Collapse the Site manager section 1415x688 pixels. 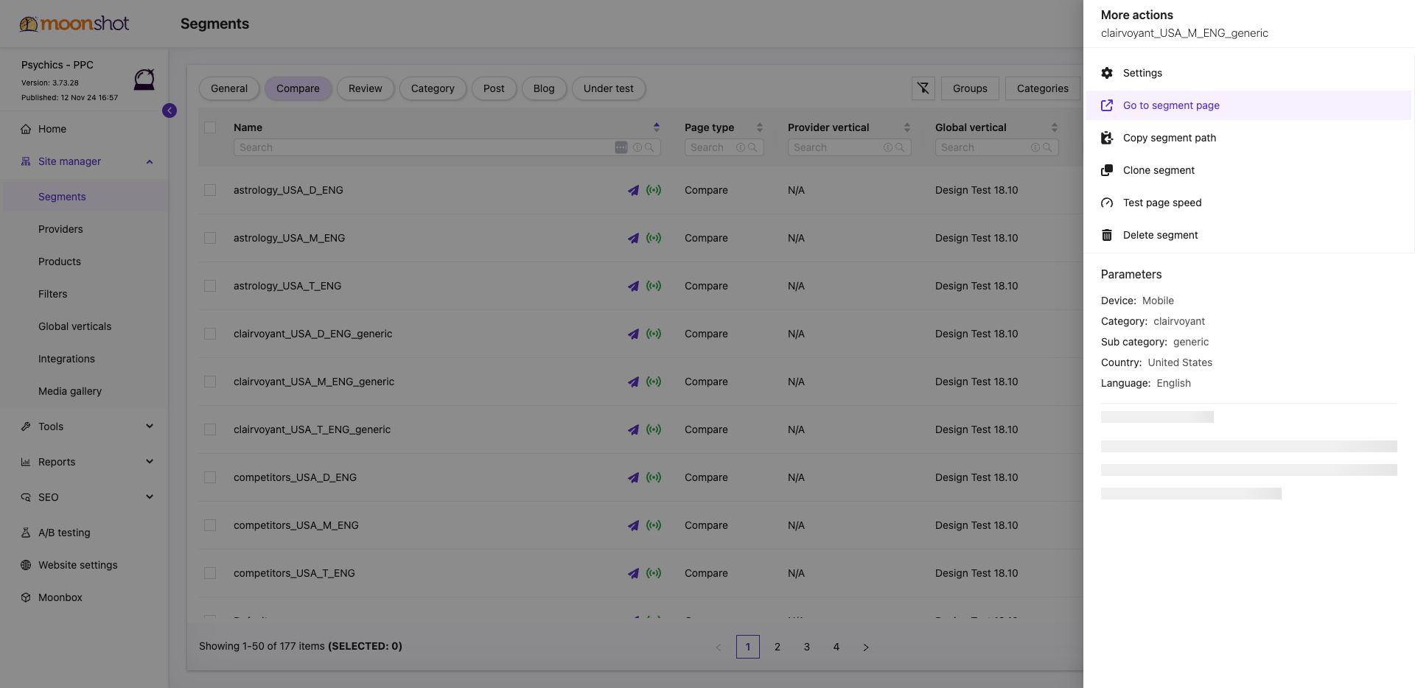tap(150, 161)
